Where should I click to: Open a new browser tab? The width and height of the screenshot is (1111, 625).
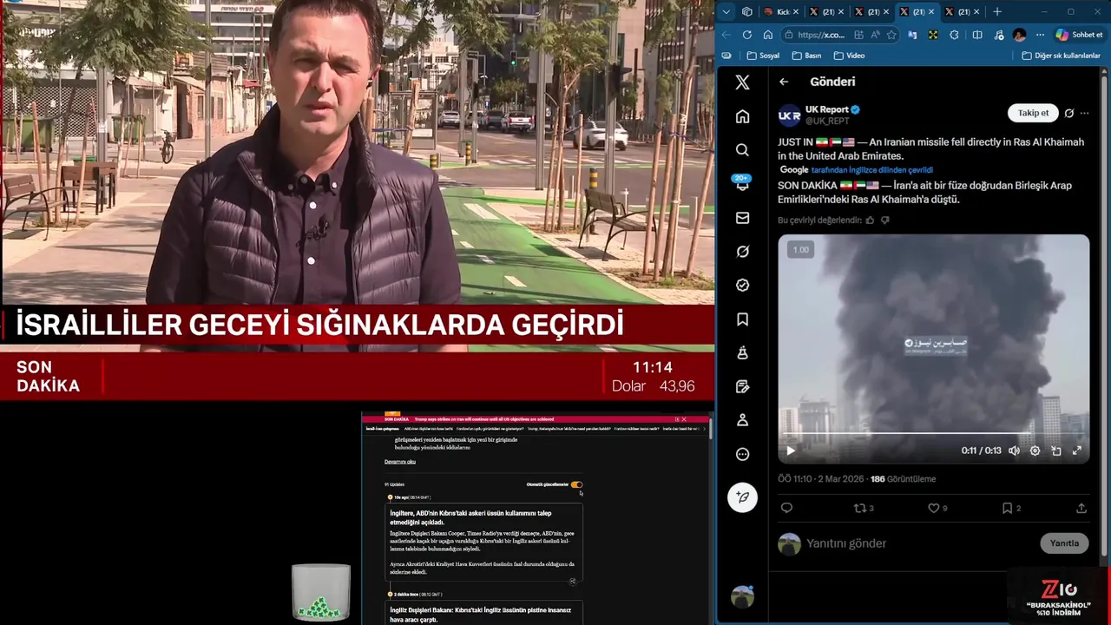tap(996, 12)
